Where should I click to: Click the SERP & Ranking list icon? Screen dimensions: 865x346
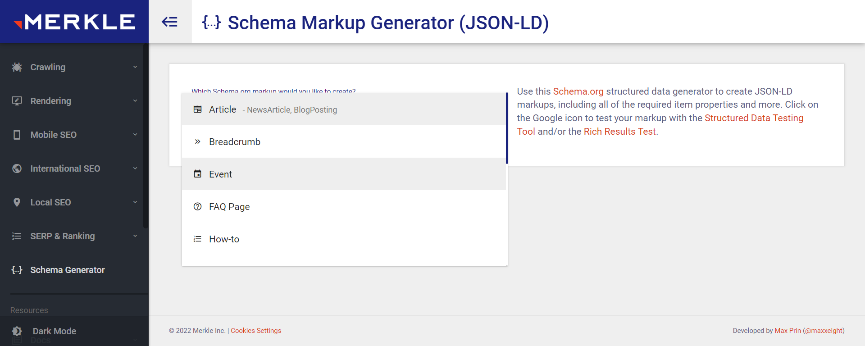point(17,236)
